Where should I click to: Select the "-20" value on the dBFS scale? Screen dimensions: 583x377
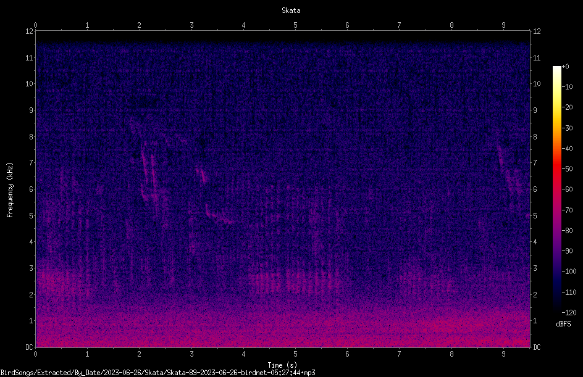(567, 107)
